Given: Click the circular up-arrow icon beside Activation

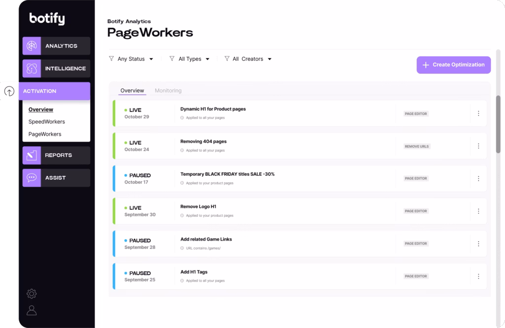Looking at the screenshot, I should point(9,91).
